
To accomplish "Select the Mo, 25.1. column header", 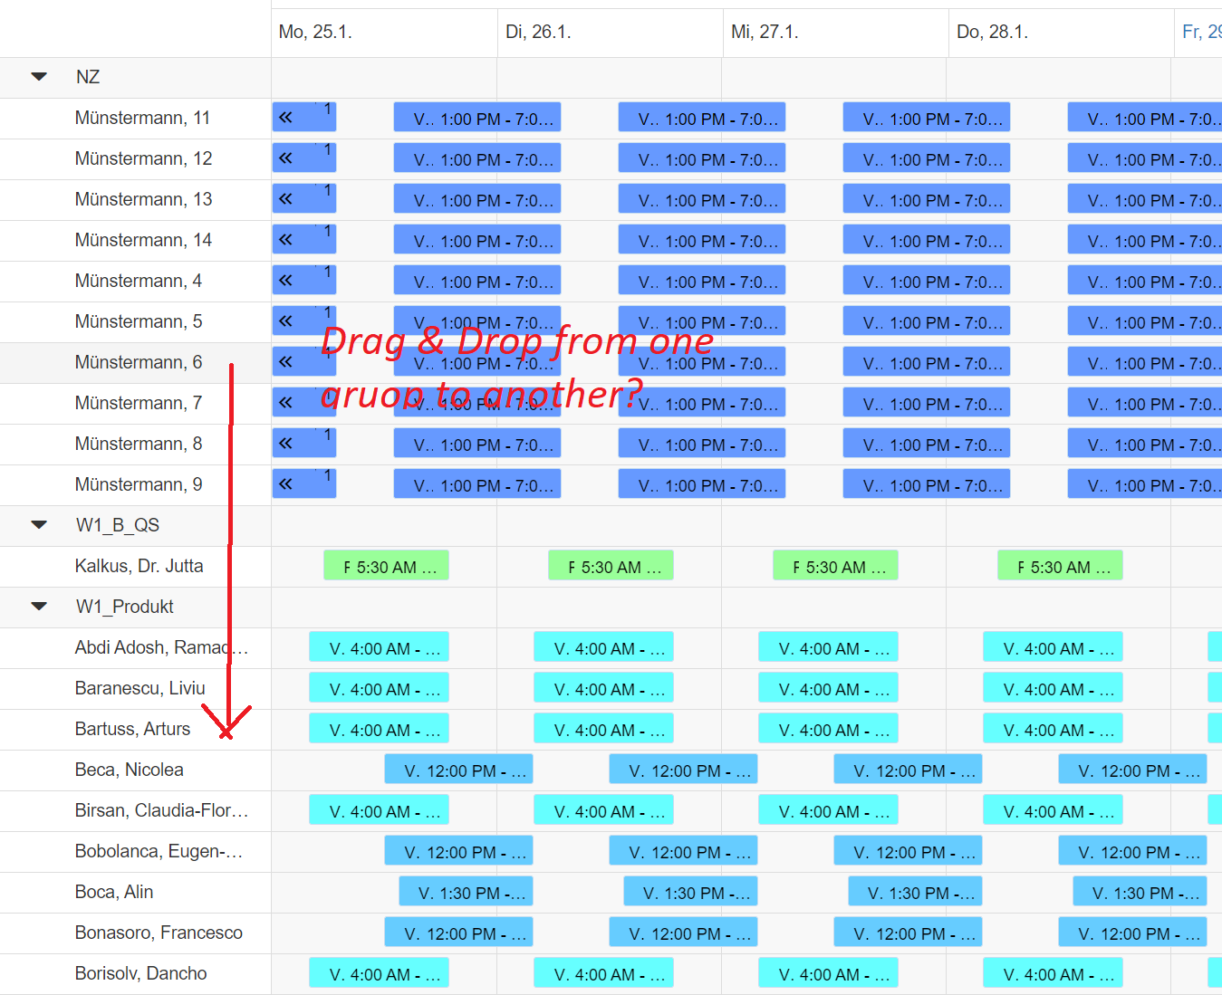I will [x=315, y=33].
